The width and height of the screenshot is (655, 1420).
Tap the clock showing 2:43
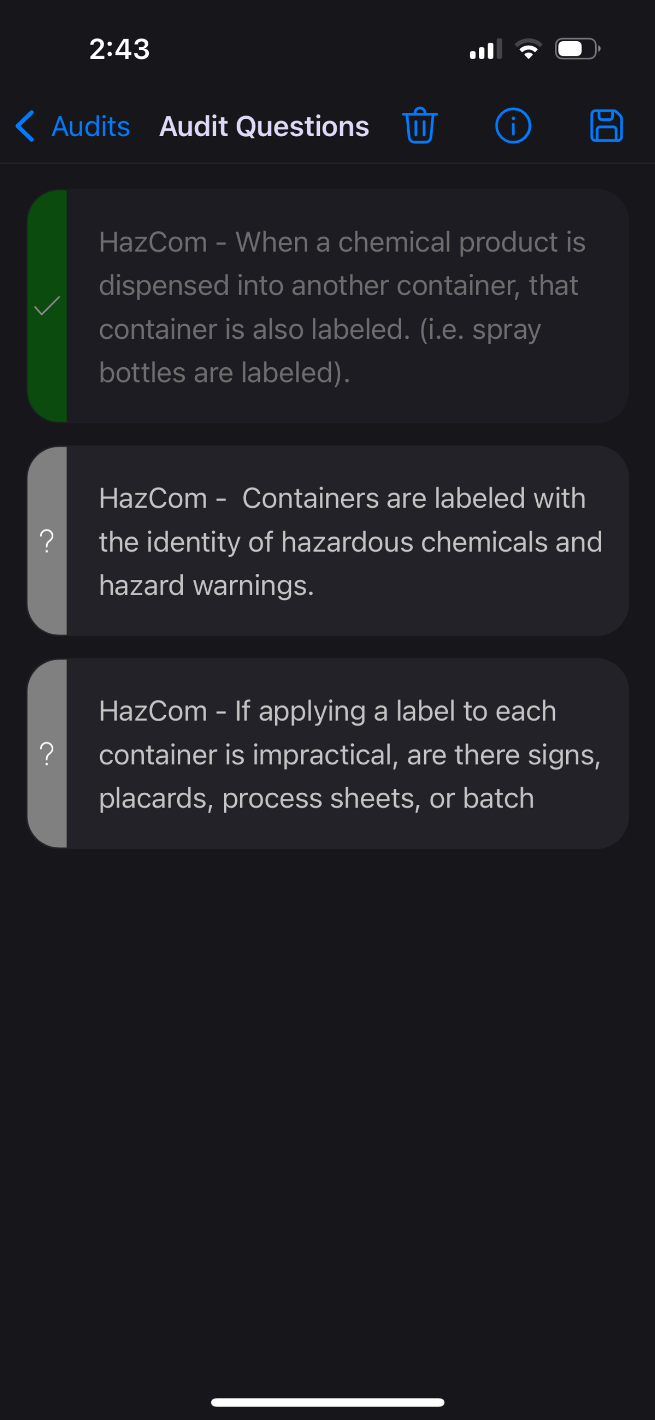coord(120,49)
